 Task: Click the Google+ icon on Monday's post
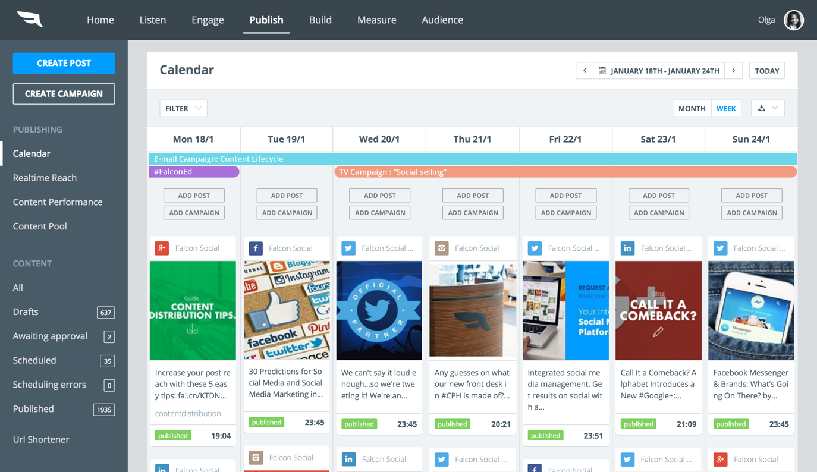(162, 248)
